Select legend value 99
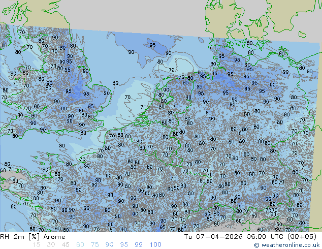 139,245
